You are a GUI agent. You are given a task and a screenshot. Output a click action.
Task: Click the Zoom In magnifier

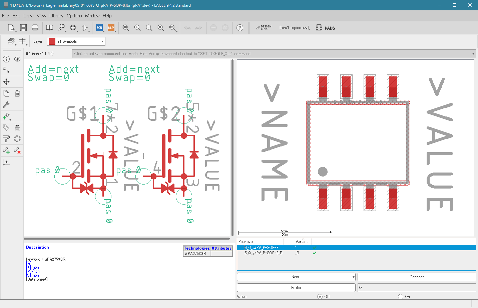point(137,28)
